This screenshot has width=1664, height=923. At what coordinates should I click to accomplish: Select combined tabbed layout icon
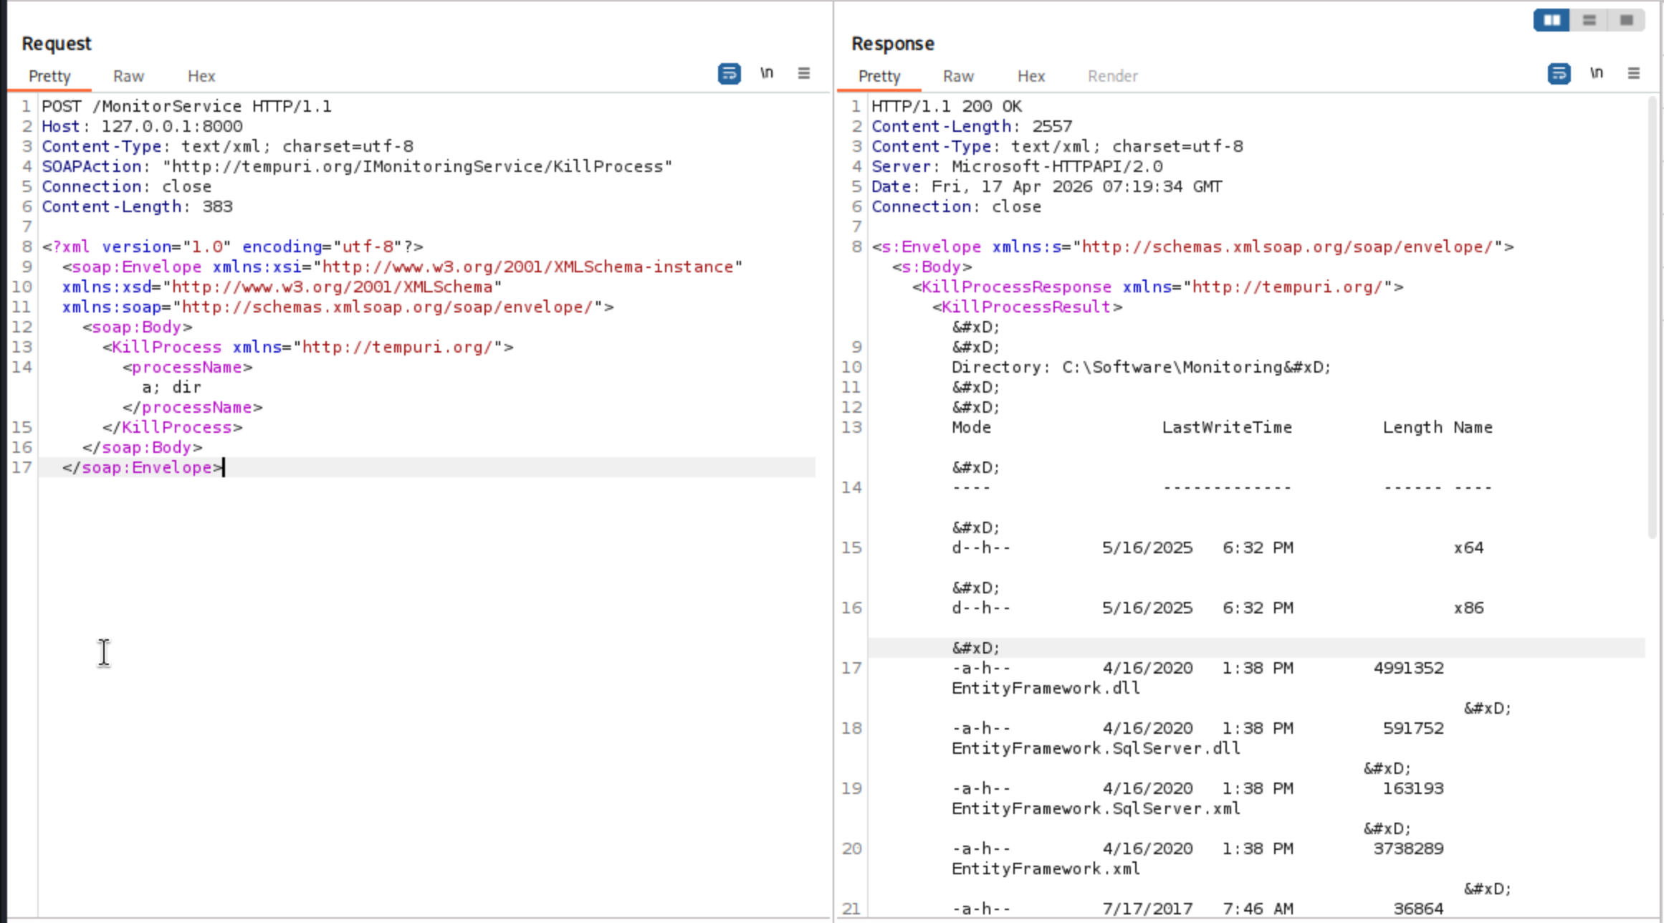click(x=1627, y=20)
